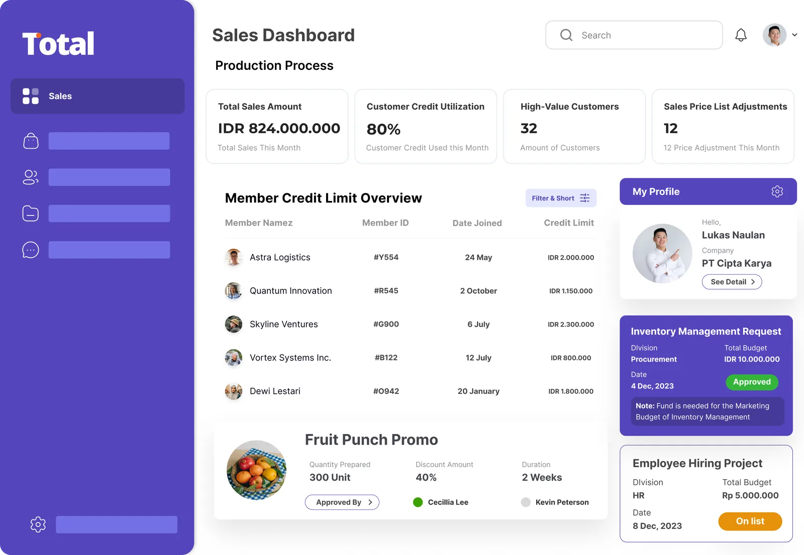Open placeholder menu item beside chat icon

pyautogui.click(x=109, y=250)
